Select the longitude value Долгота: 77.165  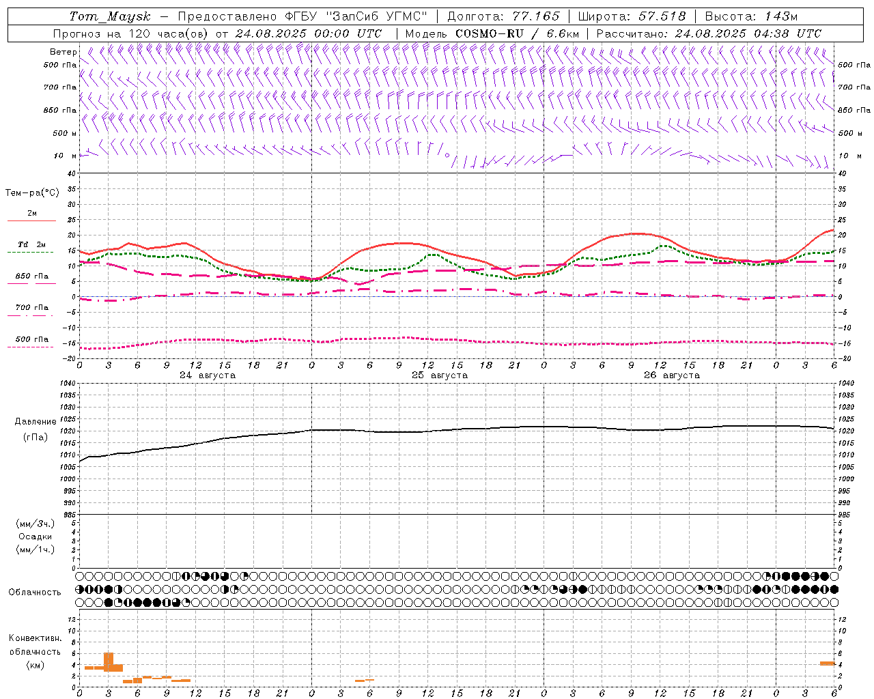click(503, 16)
